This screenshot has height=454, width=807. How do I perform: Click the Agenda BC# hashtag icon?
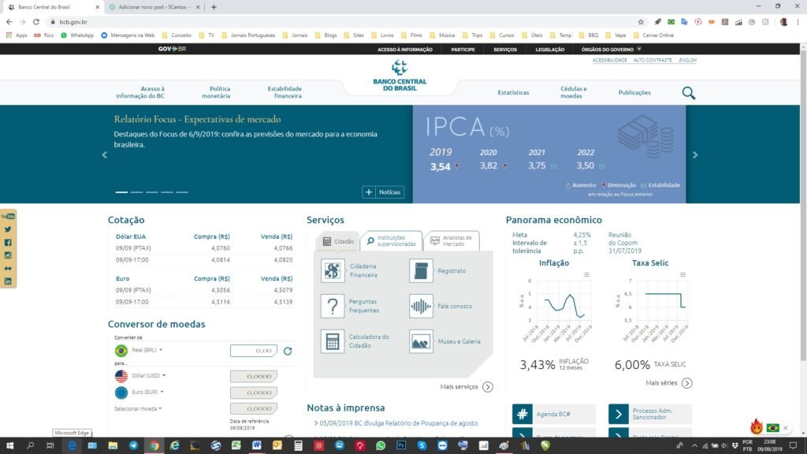tap(522, 414)
